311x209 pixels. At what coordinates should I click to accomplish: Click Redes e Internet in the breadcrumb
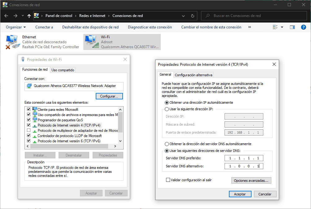(x=92, y=16)
